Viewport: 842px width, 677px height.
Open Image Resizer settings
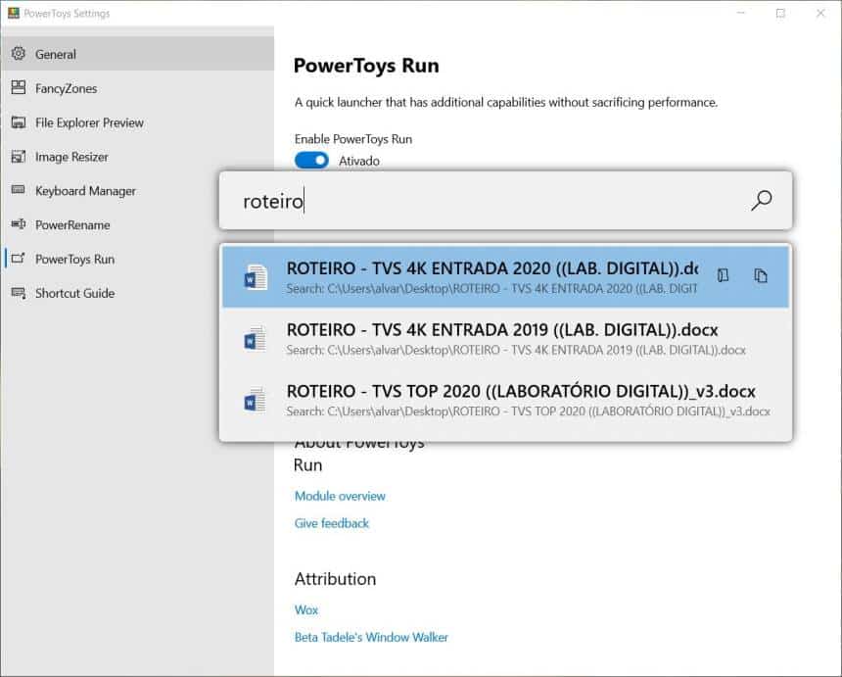(x=137, y=157)
